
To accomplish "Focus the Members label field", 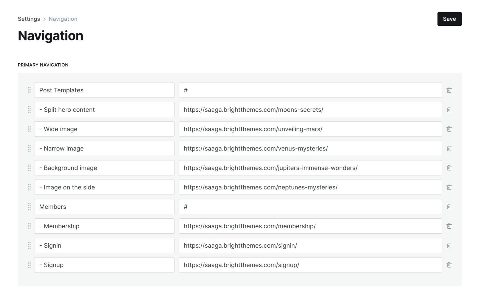I will tap(104, 207).
